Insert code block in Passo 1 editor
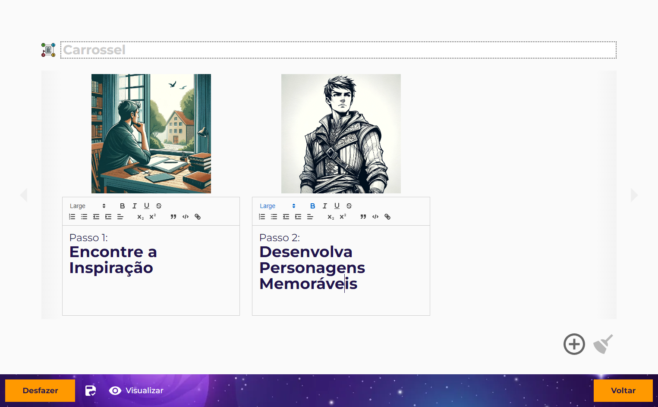Image resolution: width=658 pixels, height=407 pixels. pyautogui.click(x=186, y=217)
